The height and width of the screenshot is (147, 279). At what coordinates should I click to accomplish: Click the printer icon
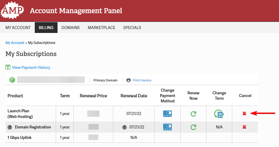pyautogui.click(x=129, y=80)
